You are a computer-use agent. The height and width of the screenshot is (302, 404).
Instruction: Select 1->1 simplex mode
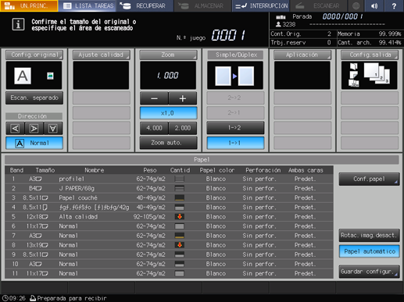tap(235, 143)
